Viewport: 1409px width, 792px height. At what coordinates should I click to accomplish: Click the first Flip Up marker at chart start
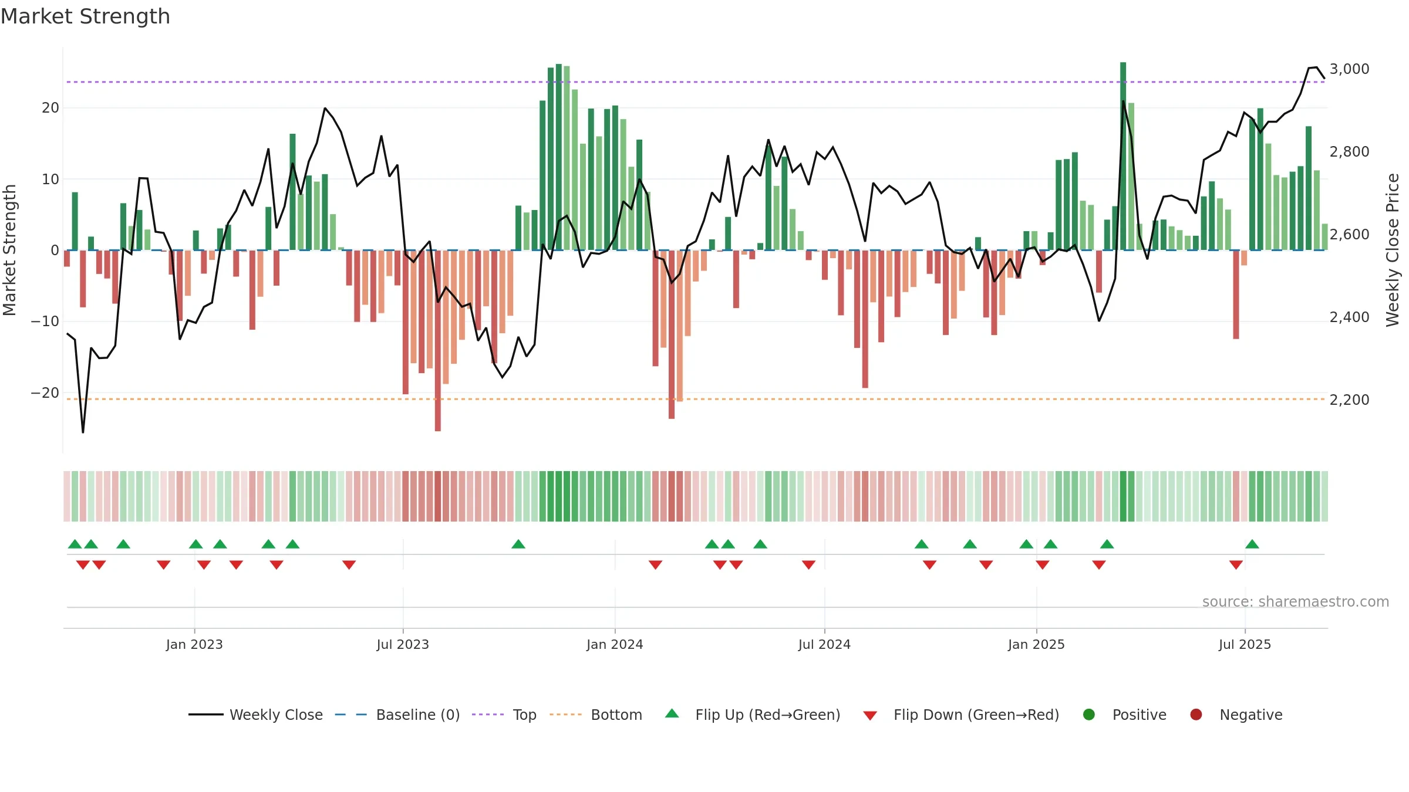75,544
